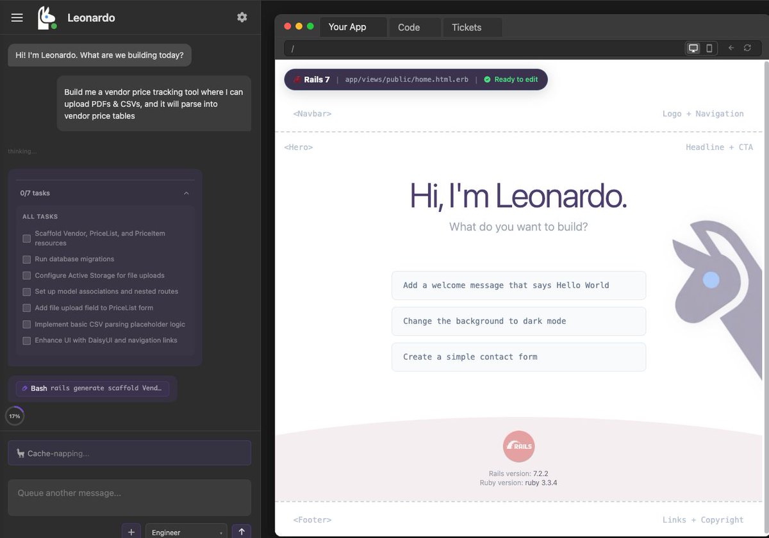Click the Rails 7 badge icon

pos(297,79)
